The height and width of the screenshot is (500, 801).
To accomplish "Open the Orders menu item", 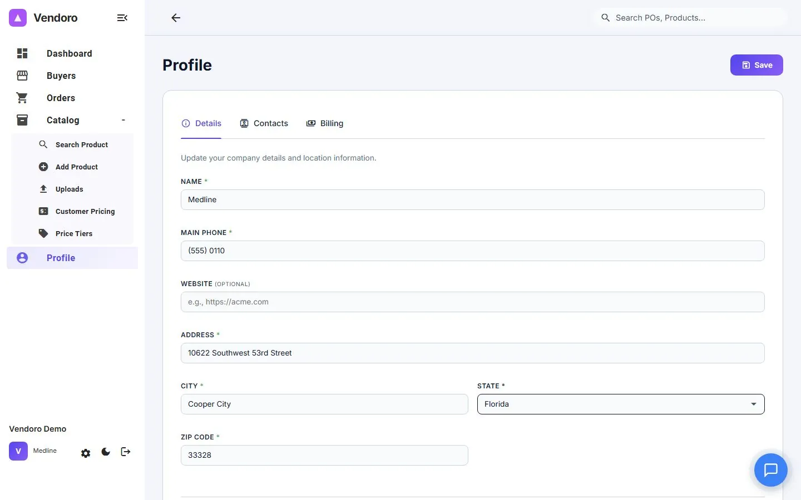I will pyautogui.click(x=61, y=98).
